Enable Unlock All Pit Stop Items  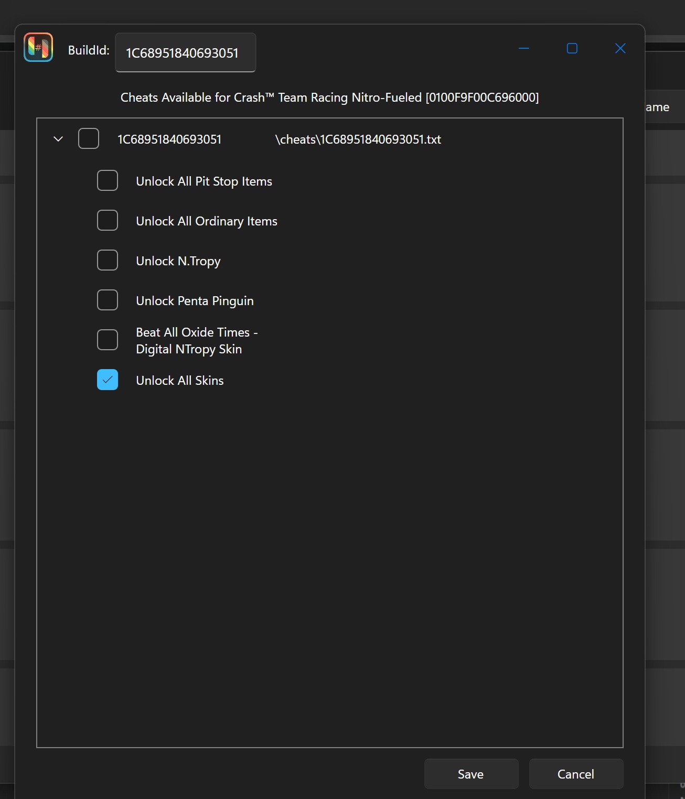(108, 181)
